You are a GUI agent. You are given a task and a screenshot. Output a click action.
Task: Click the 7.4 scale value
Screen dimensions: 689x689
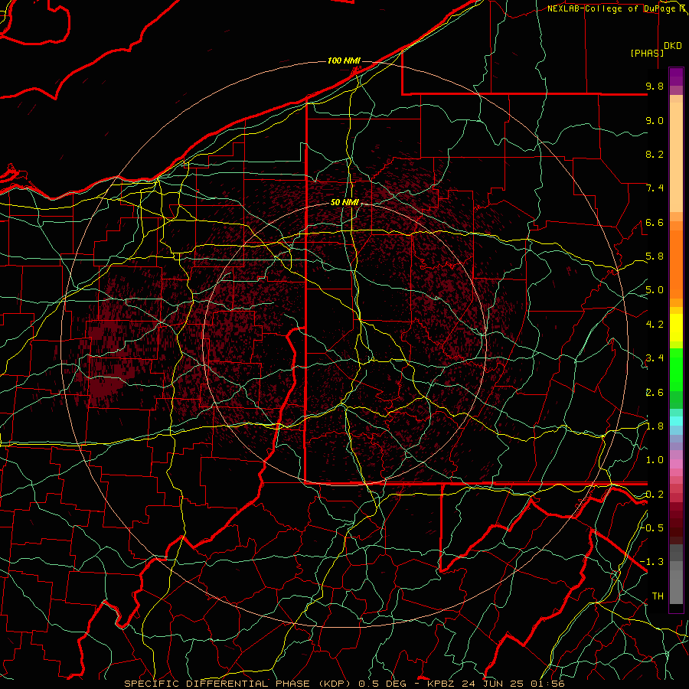(655, 188)
